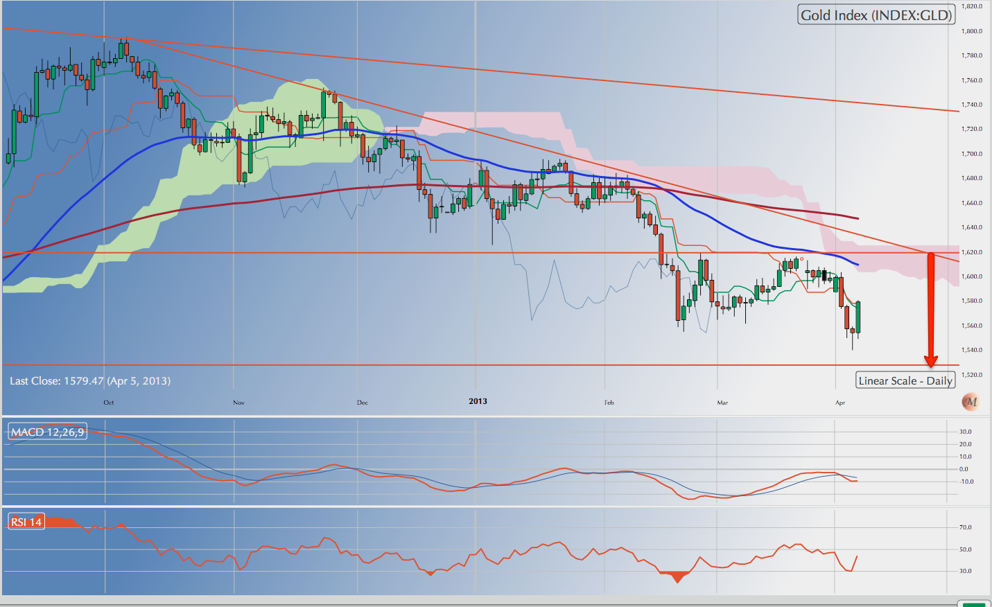
Task: Click the MACD 0.0 scale value
Action: (x=964, y=469)
